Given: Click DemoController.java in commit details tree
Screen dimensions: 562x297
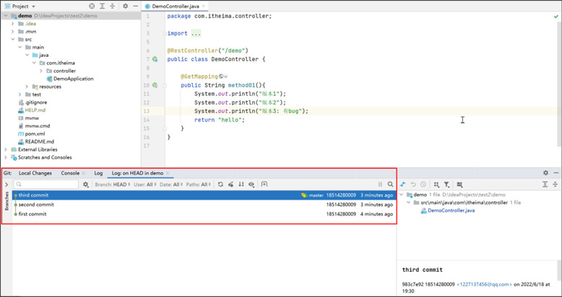Looking at the screenshot, I should tap(451, 210).
